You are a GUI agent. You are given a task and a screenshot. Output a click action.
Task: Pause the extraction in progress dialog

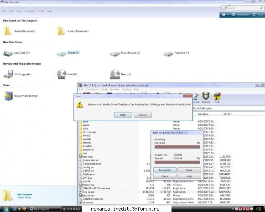click(x=189, y=170)
